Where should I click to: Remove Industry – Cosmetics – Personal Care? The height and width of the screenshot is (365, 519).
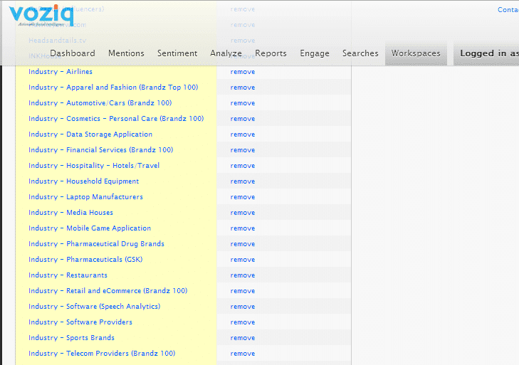tap(242, 119)
